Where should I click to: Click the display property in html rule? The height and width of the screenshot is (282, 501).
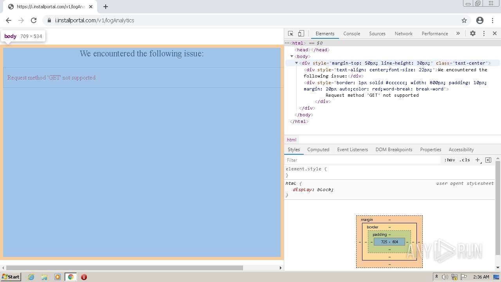[303, 190]
